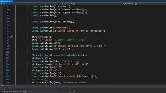Click {str0[1]} interpolation on line 93
The height and width of the screenshot is (93, 166).
point(95,31)
